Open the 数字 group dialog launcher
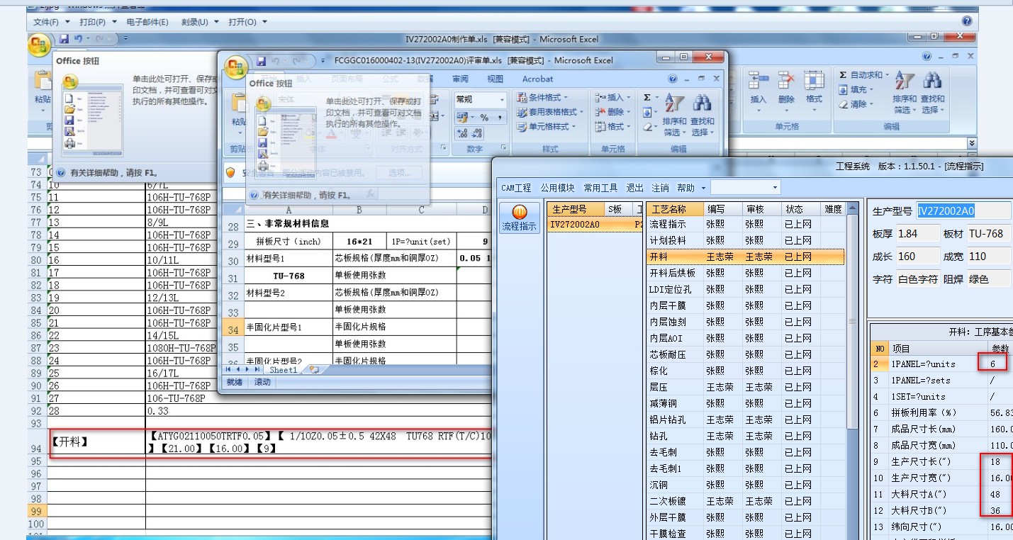The height and width of the screenshot is (540, 1013). coord(504,147)
